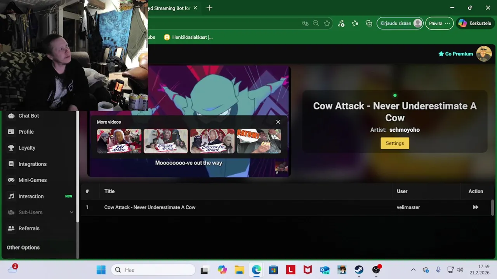Click the Profile card icon
Image resolution: width=497 pixels, height=279 pixels.
(x=11, y=132)
